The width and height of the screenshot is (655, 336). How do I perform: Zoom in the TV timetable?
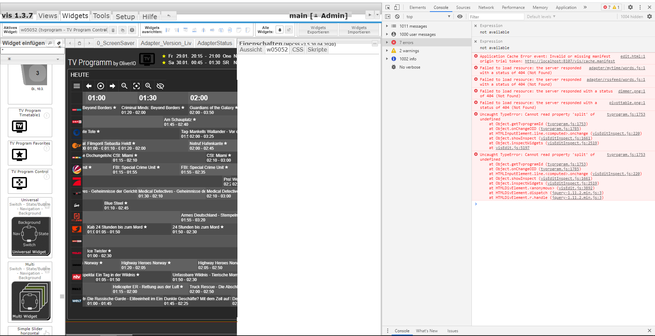pyautogui.click(x=148, y=86)
